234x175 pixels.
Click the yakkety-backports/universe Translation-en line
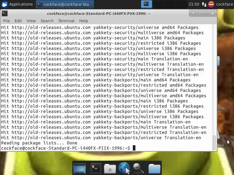(x=101, y=138)
